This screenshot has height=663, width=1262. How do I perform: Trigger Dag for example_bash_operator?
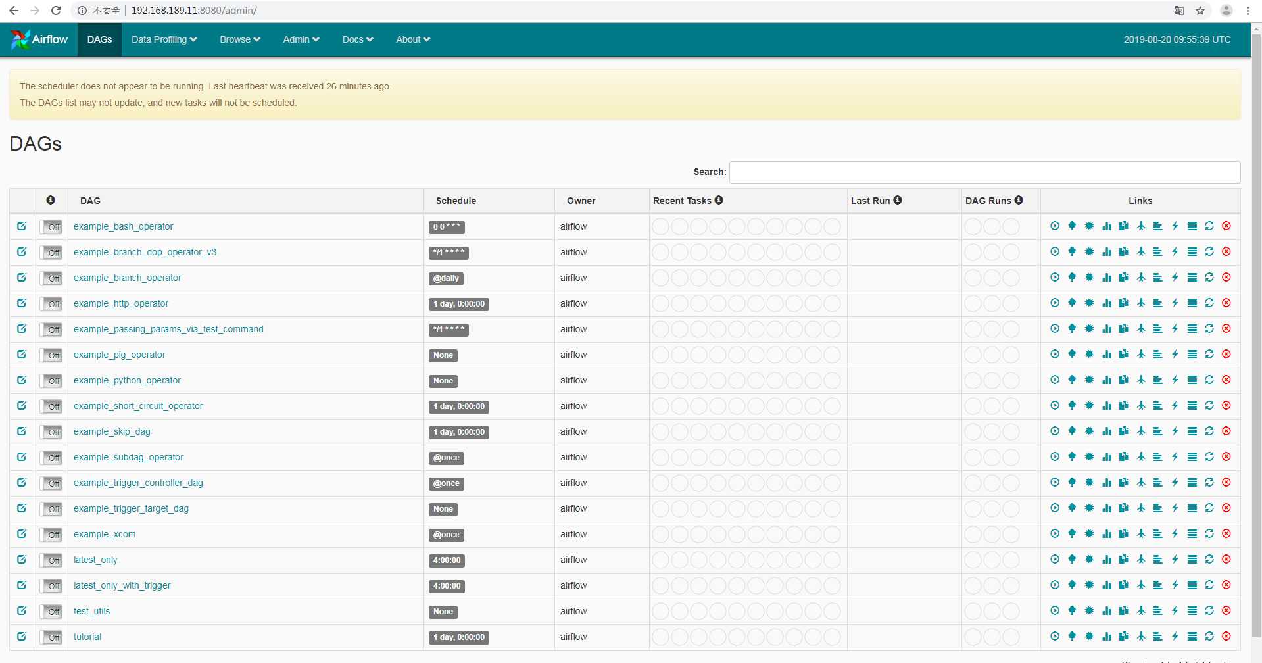[x=1055, y=226]
